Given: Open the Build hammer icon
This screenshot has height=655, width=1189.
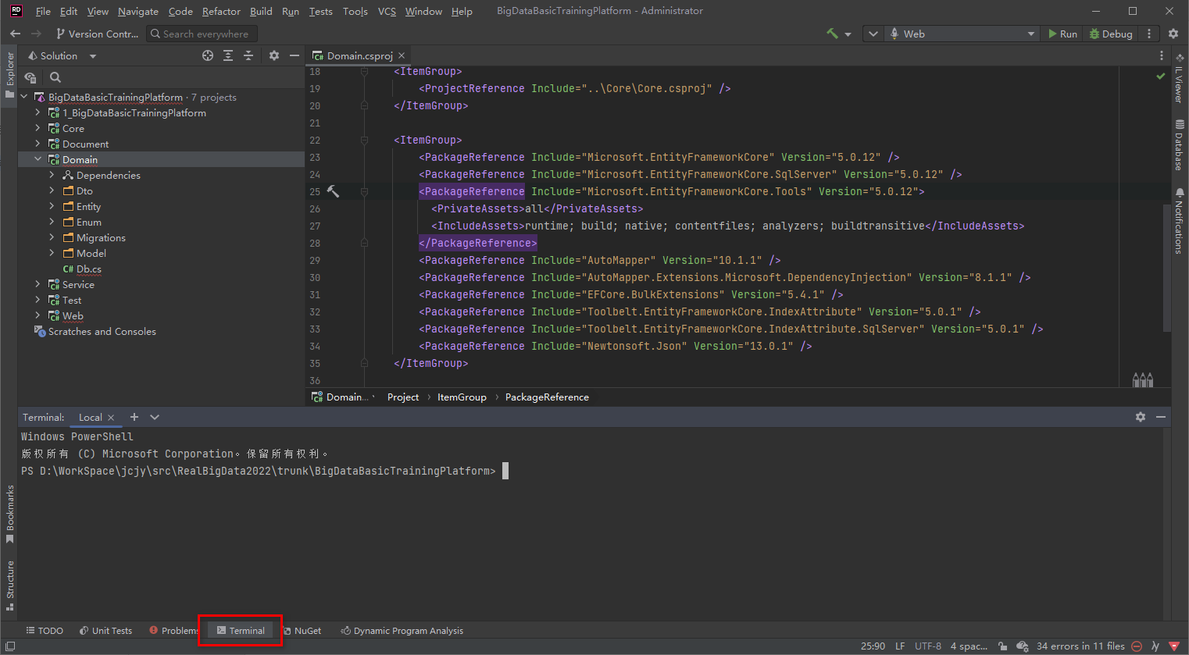Looking at the screenshot, I should click(x=831, y=34).
